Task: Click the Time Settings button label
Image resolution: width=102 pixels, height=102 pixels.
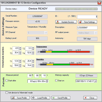Action: click(x=89, y=22)
